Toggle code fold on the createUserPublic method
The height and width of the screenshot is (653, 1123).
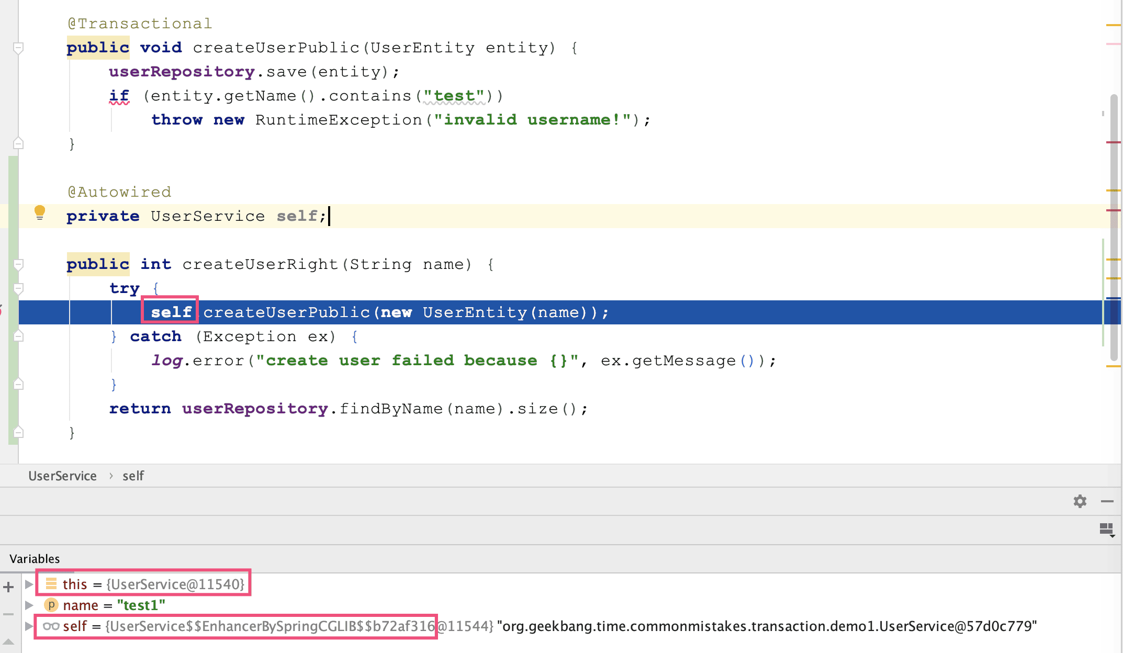point(18,48)
